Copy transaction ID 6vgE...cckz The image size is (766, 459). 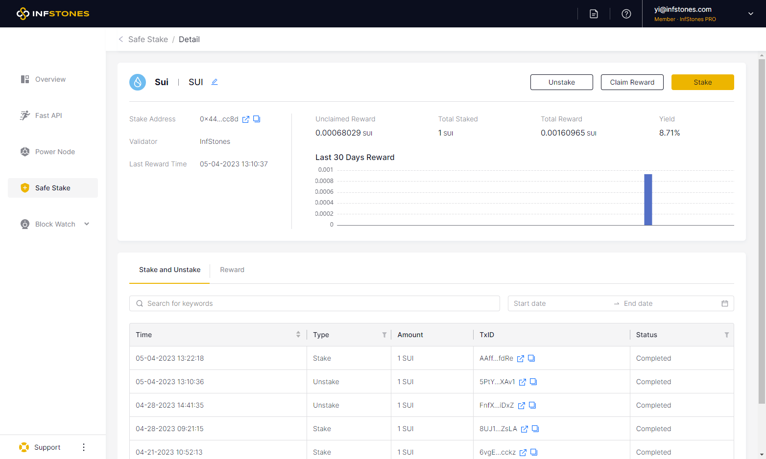point(534,452)
